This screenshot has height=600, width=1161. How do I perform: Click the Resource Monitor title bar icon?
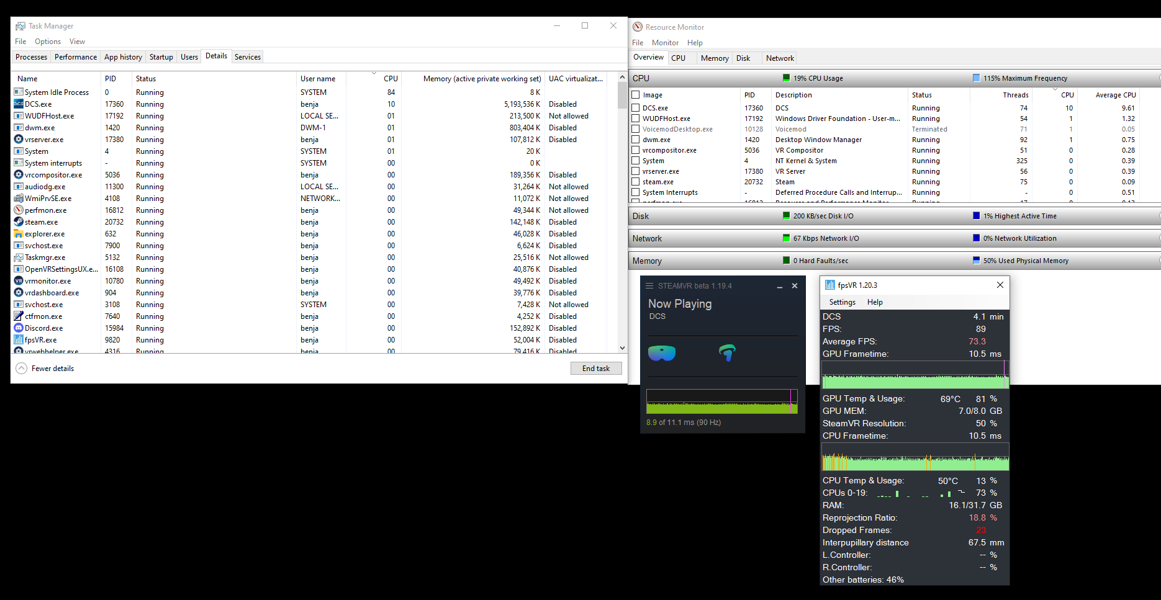[638, 27]
